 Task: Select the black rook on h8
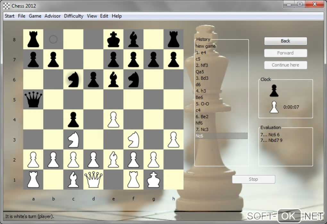[173, 39]
